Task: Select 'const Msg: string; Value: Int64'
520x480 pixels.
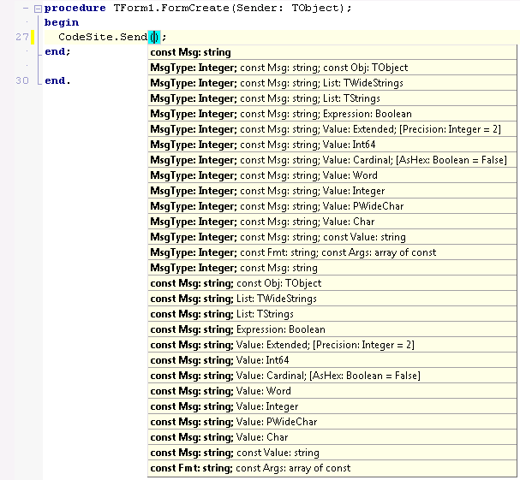Action: click(332, 360)
